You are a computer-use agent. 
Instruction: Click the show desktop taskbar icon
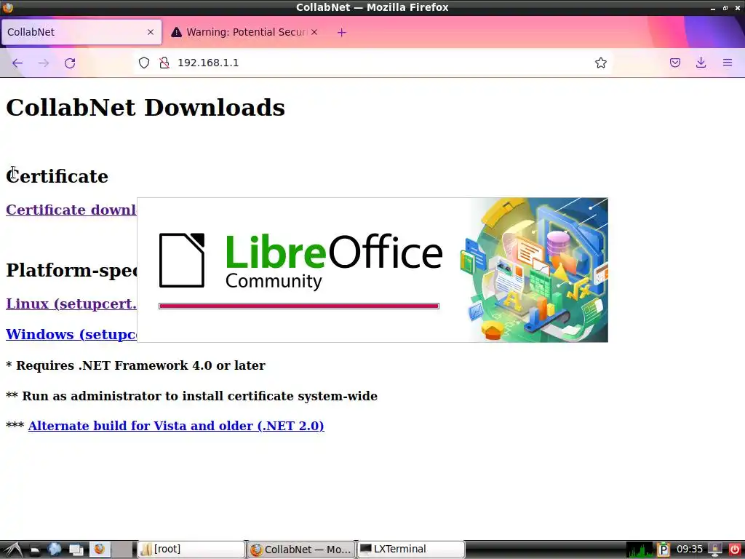click(76, 550)
